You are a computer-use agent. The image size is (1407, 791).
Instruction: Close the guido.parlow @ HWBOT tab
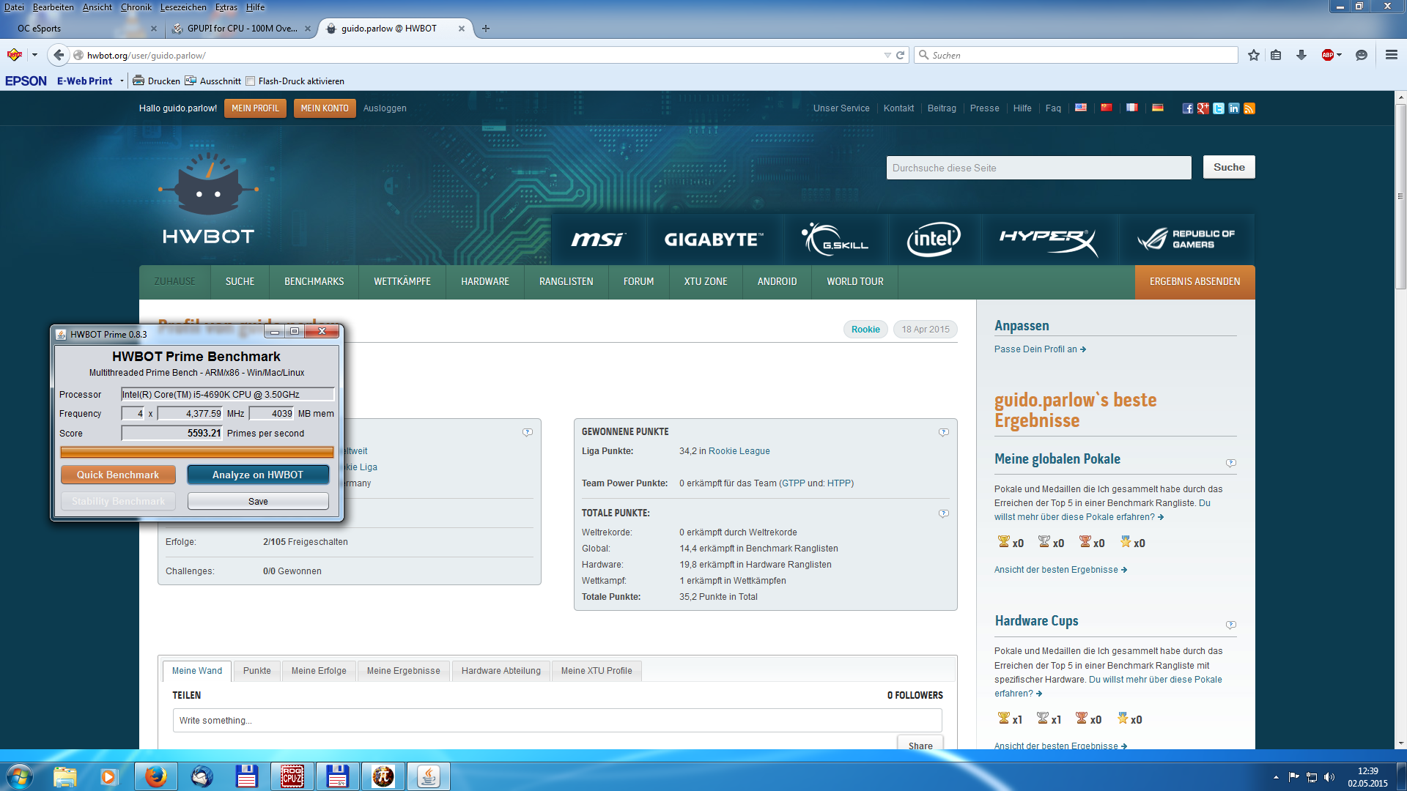coord(462,29)
